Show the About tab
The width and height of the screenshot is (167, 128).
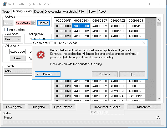[102, 11]
